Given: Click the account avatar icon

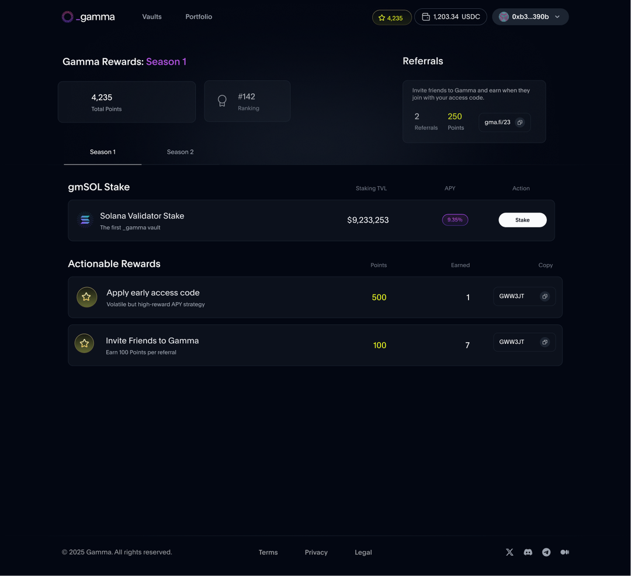Looking at the screenshot, I should [x=504, y=17].
